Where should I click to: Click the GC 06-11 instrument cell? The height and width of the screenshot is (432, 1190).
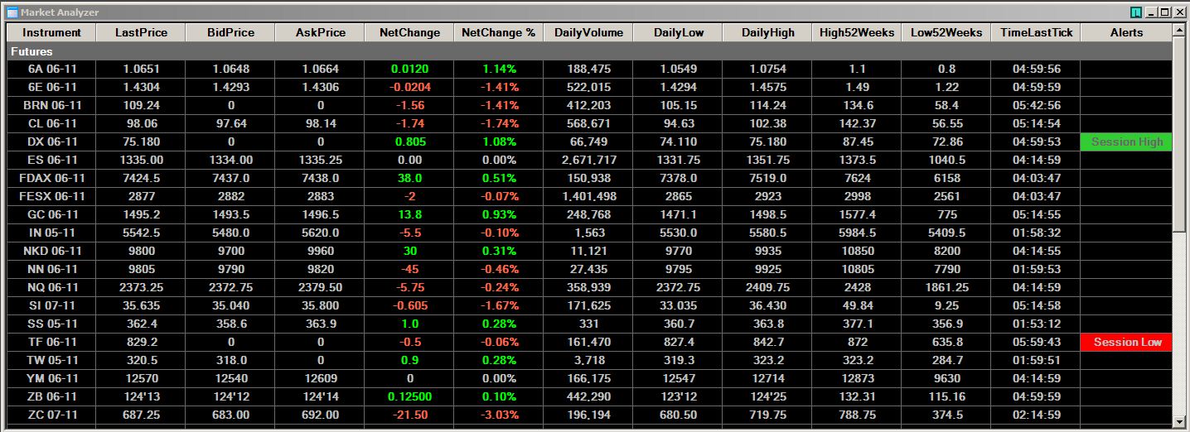(51, 214)
